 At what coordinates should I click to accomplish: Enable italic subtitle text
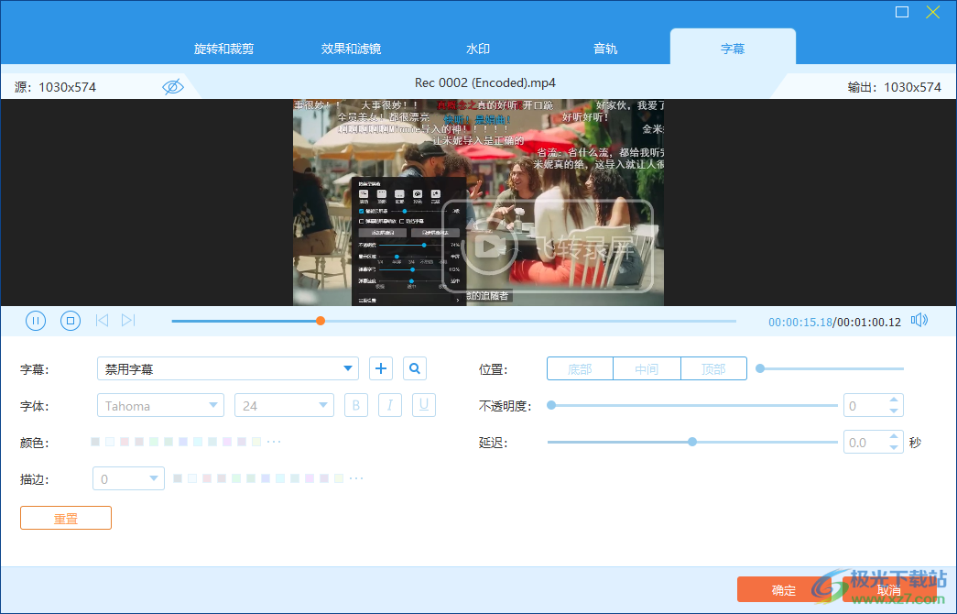pos(389,404)
